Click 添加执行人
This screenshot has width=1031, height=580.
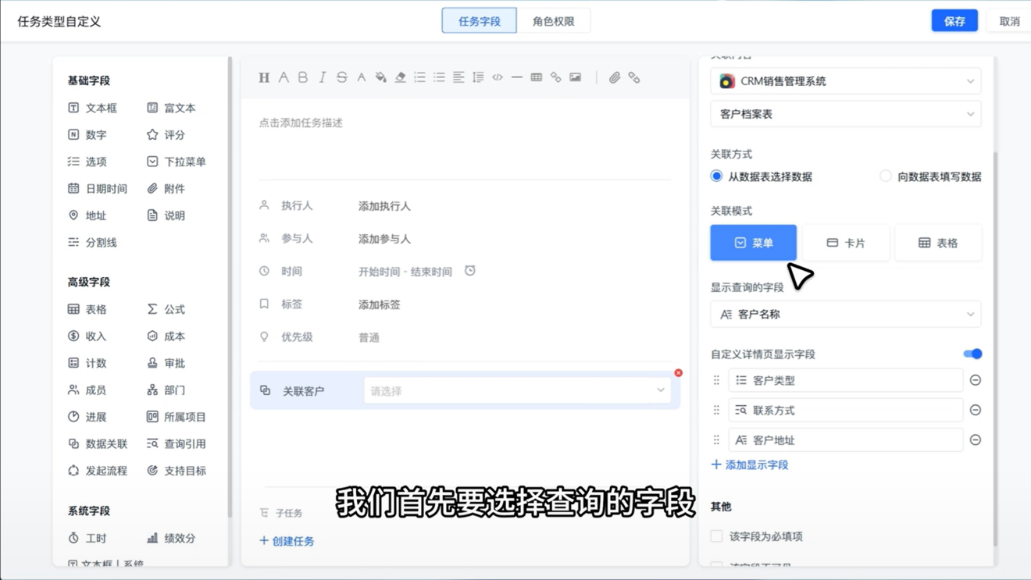click(384, 206)
